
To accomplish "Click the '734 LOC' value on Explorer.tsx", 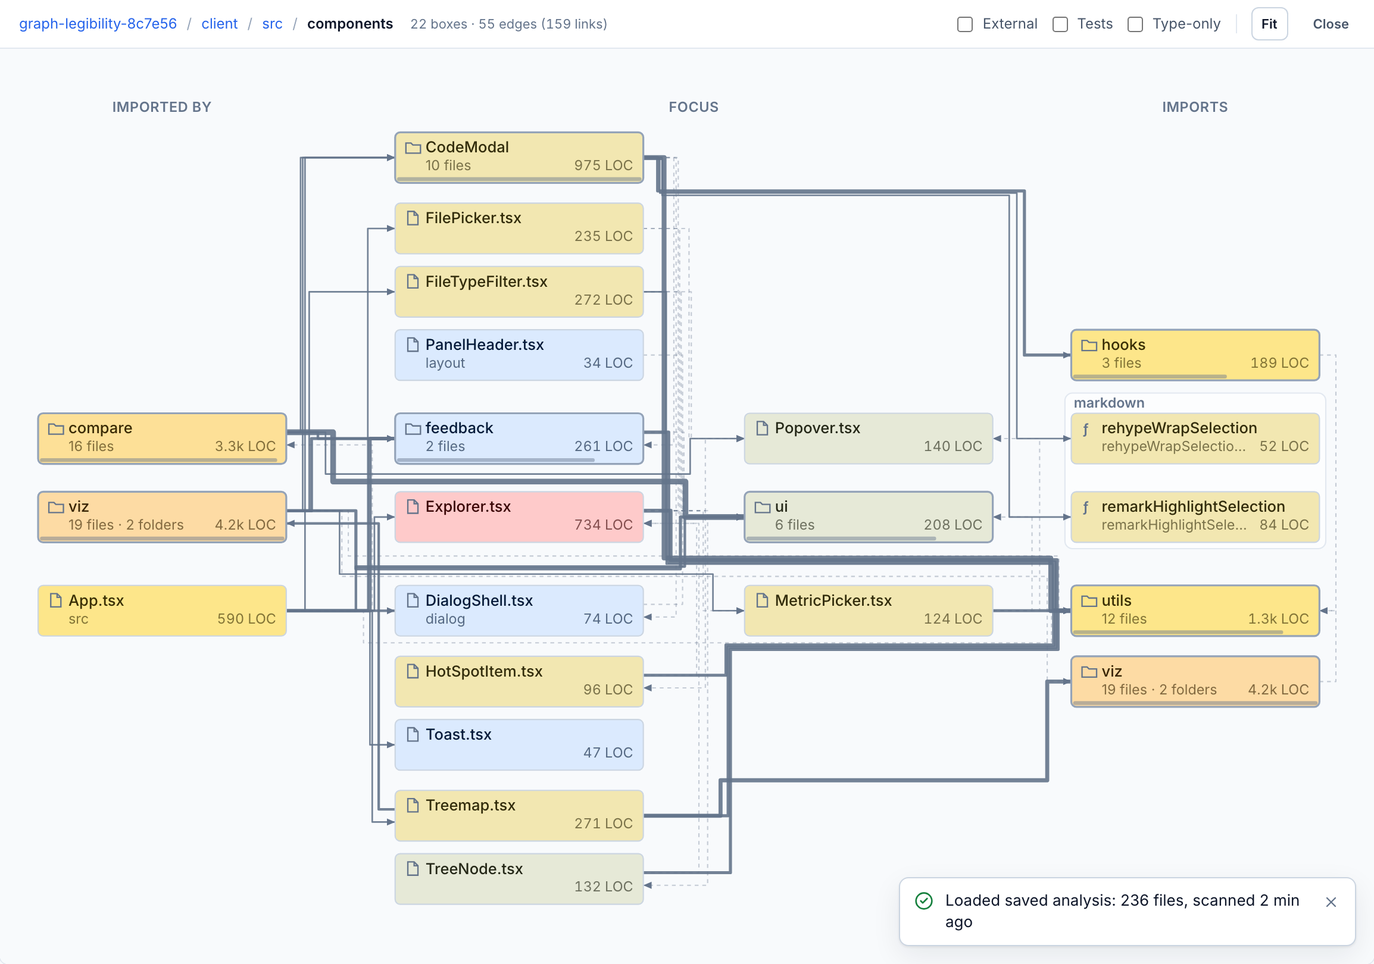I will (603, 525).
